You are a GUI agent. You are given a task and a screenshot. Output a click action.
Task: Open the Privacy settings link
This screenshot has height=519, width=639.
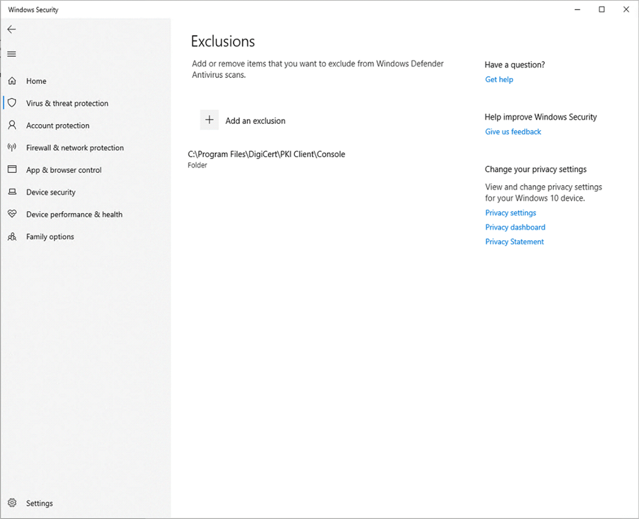pyautogui.click(x=511, y=213)
